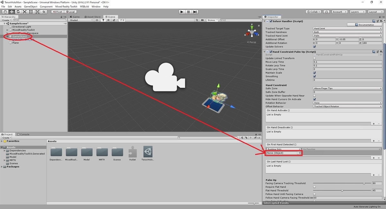Click Hierarchy Create dropdown
Image resolution: width=386 pixels, height=209 pixels.
[6, 20]
